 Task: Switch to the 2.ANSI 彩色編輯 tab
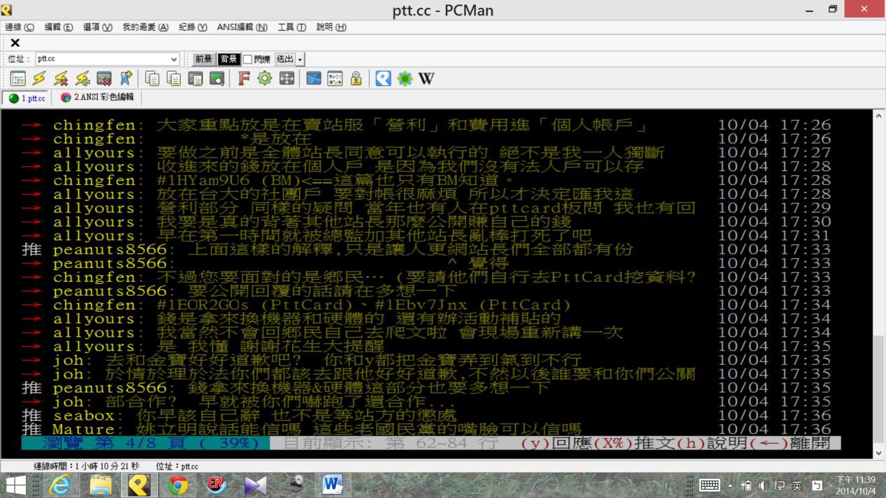click(96, 98)
